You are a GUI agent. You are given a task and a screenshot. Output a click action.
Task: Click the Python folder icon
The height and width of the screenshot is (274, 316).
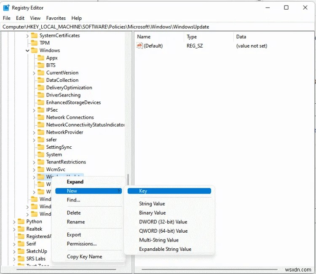pyautogui.click(x=21, y=221)
